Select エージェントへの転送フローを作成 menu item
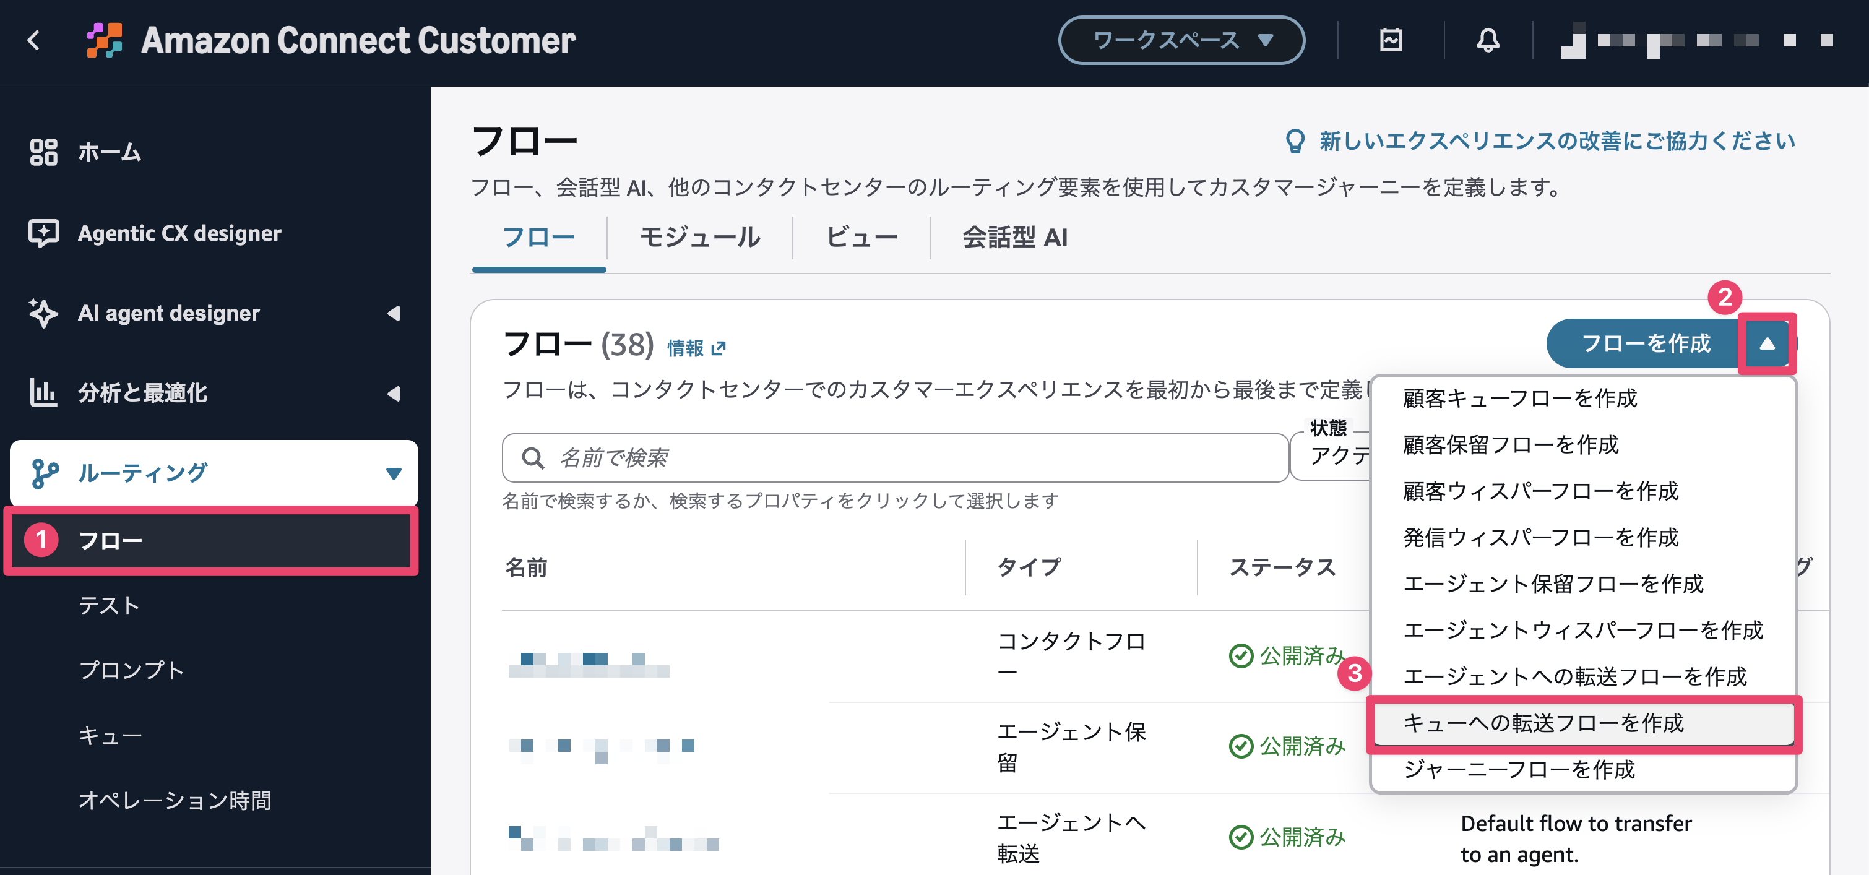Viewport: 1869px width, 875px height. 1583,677
